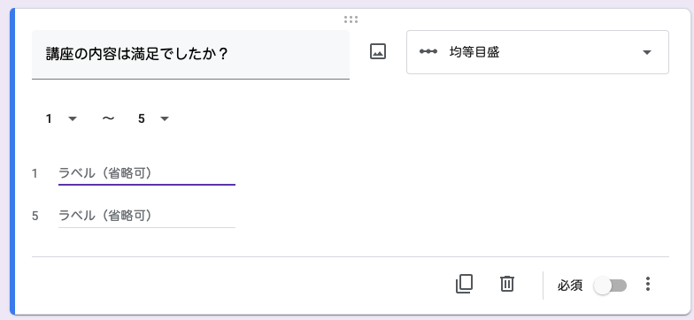This screenshot has width=694, height=320.
Task: Click the row number 1 beside first label
Action: click(35, 174)
